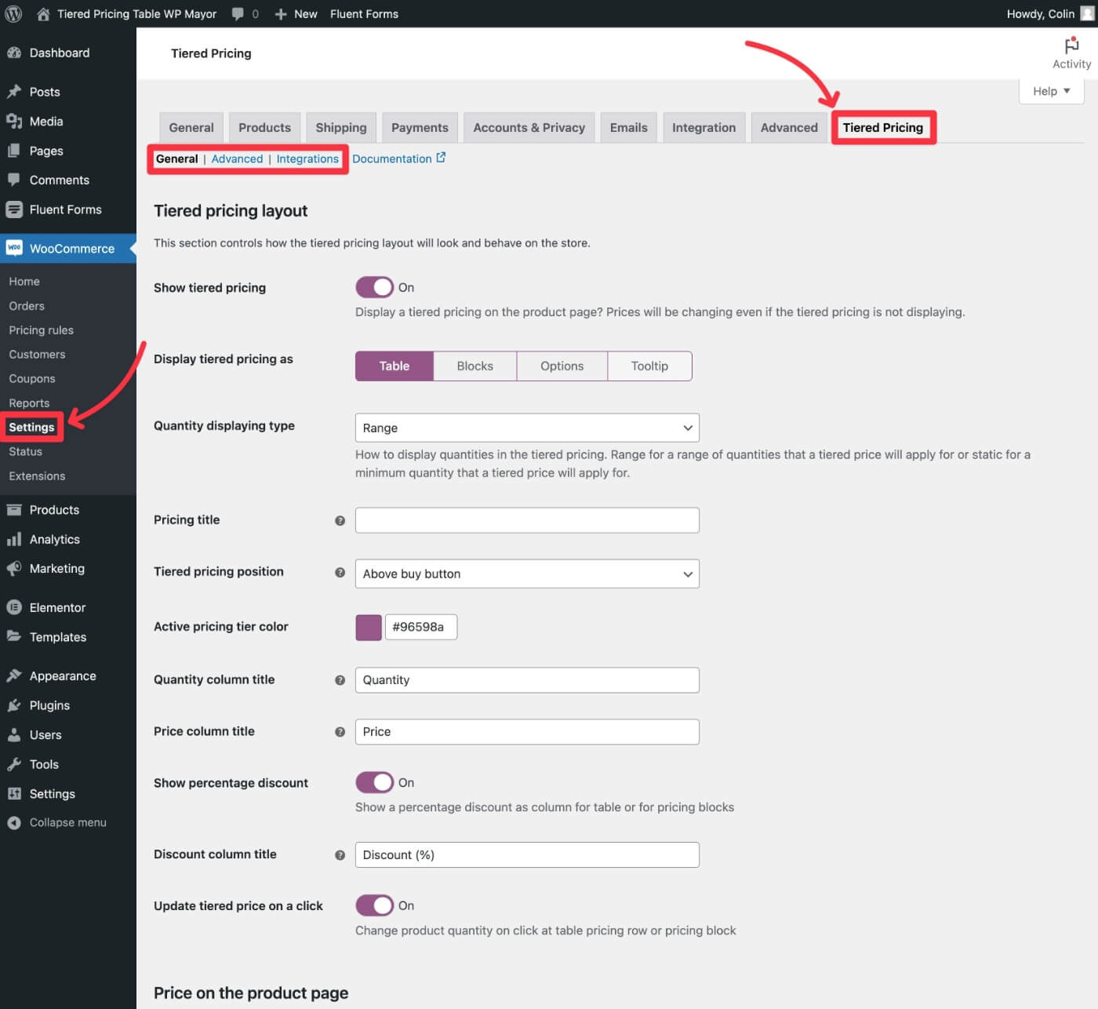1098x1009 pixels.
Task: Click the Dashboard gauge icon in sidebar
Action: [x=14, y=53]
